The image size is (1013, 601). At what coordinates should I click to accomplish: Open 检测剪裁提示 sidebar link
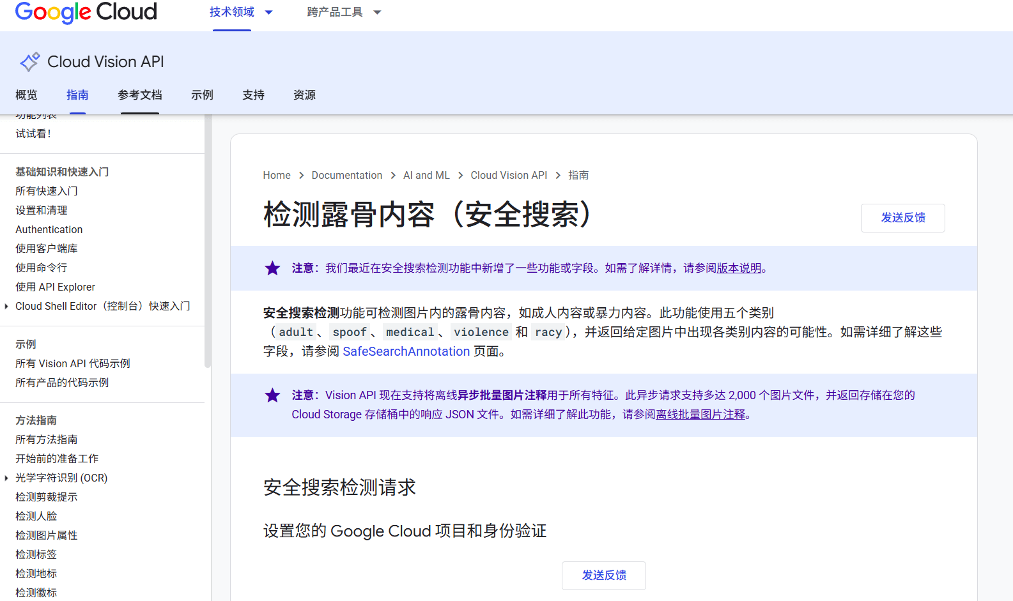pos(47,497)
